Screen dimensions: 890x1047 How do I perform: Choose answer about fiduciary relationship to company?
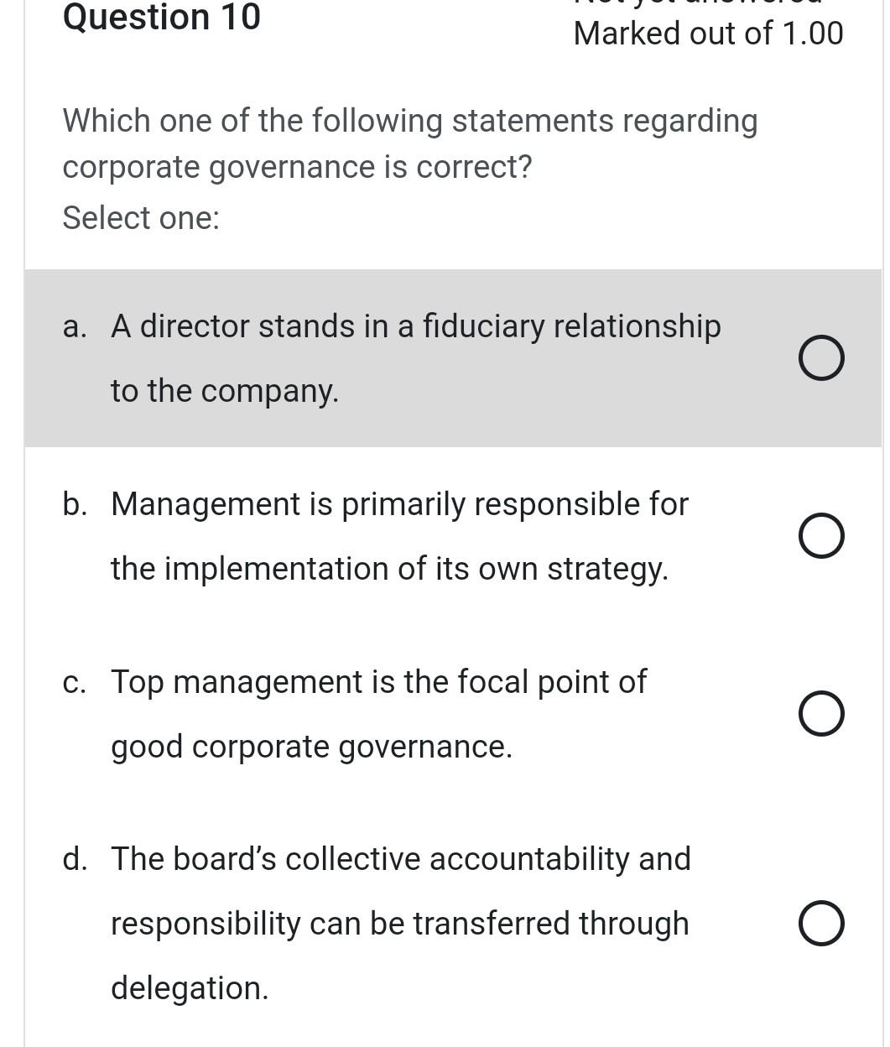point(821,358)
